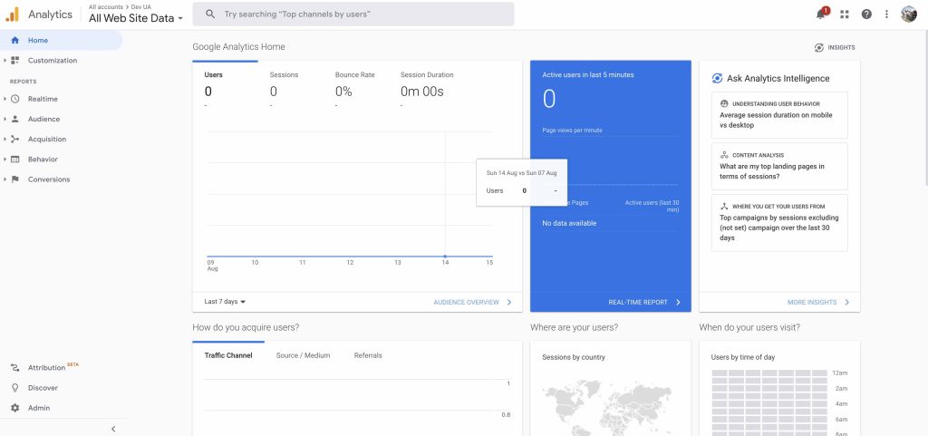The image size is (928, 436).
Task: Expand the Audience reports arrow
Action: [x=5, y=119]
